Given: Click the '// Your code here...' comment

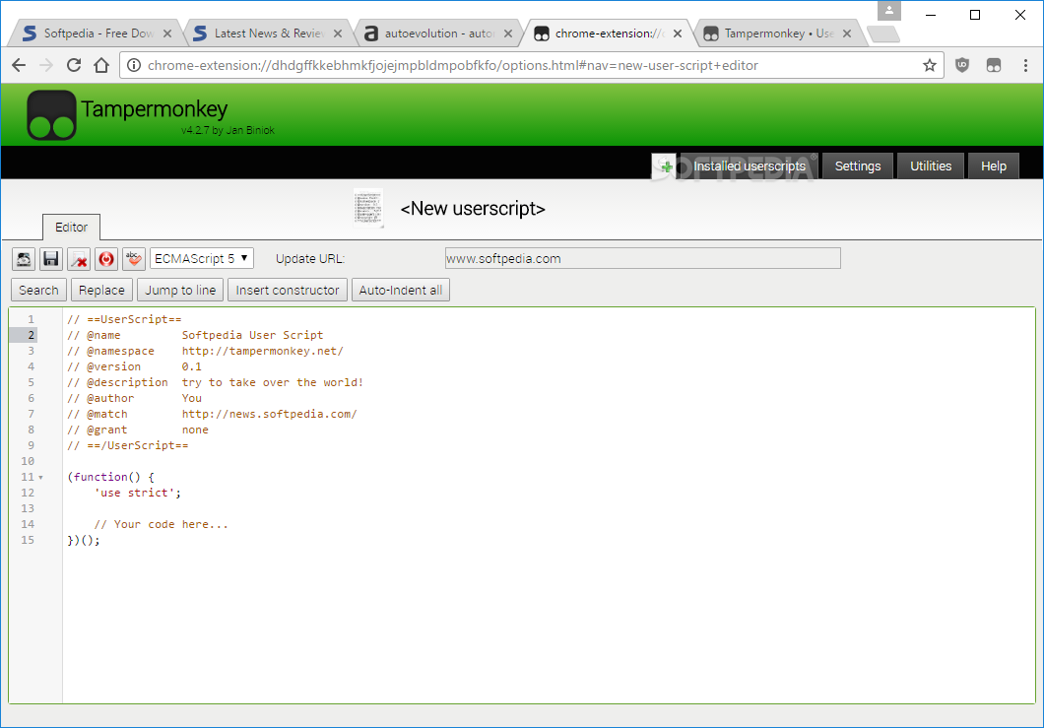Looking at the screenshot, I should [x=162, y=524].
